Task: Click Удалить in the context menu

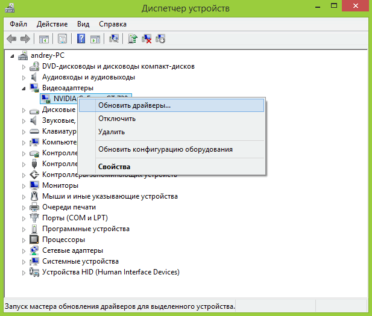Action: click(x=112, y=132)
